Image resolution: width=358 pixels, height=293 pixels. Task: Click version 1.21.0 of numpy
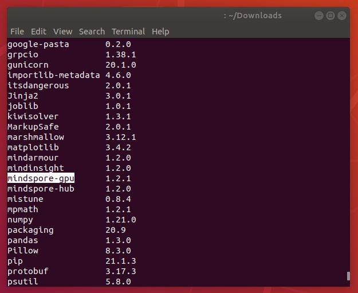pyautogui.click(x=121, y=220)
